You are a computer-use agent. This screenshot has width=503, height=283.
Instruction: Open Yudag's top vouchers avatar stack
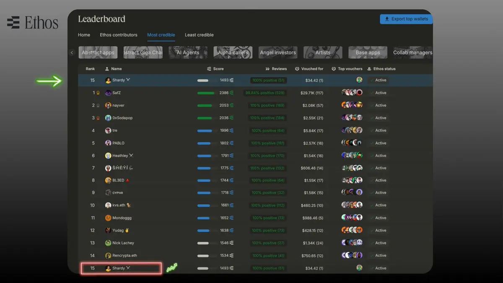pos(352,230)
